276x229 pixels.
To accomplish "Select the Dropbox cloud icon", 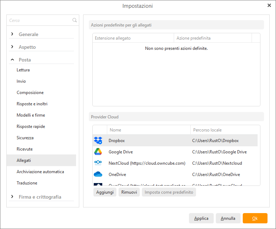I will 98,140.
